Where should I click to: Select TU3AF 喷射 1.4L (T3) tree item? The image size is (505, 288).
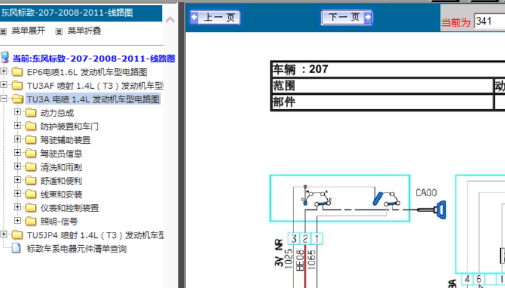point(95,86)
